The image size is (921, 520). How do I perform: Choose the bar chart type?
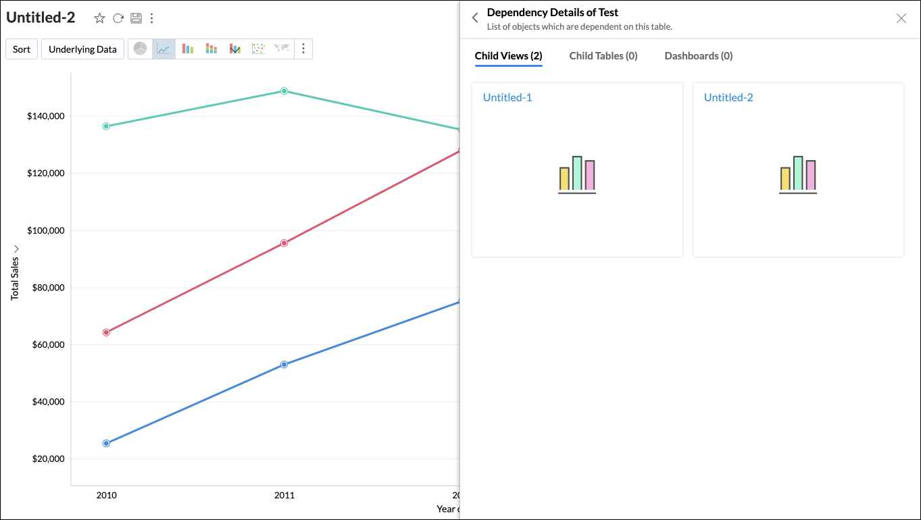188,49
